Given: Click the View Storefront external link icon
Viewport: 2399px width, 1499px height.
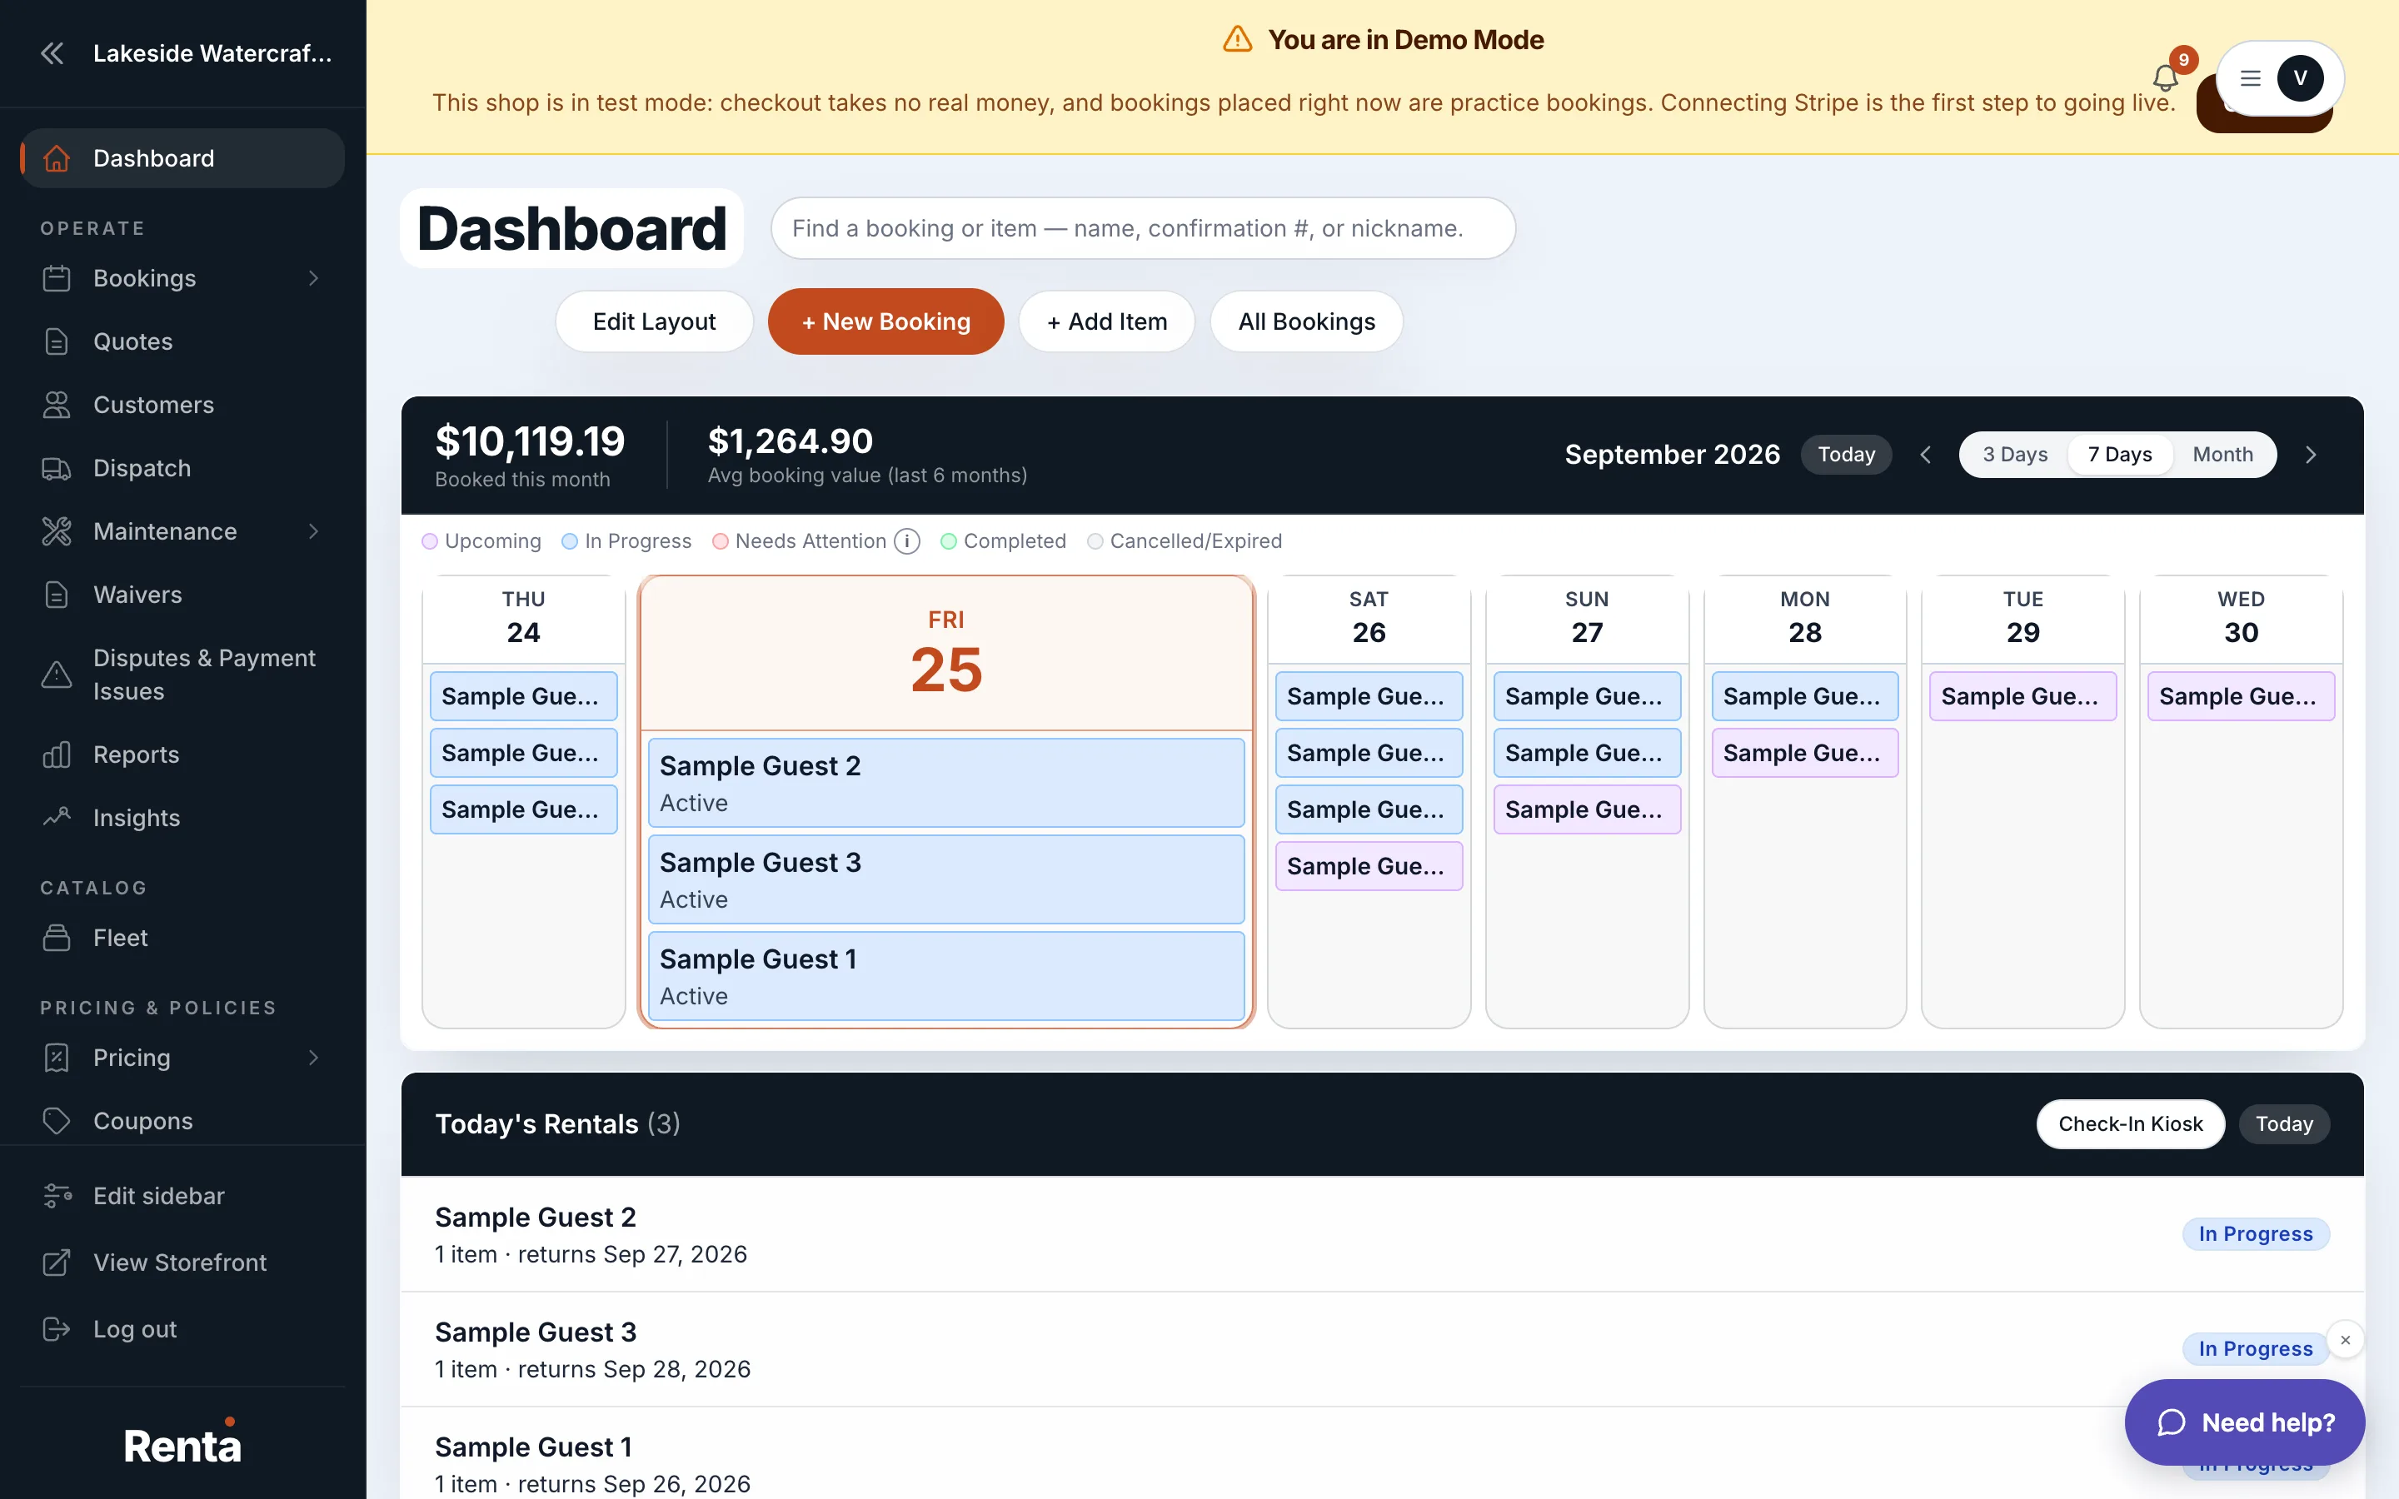Looking at the screenshot, I should (57, 1262).
